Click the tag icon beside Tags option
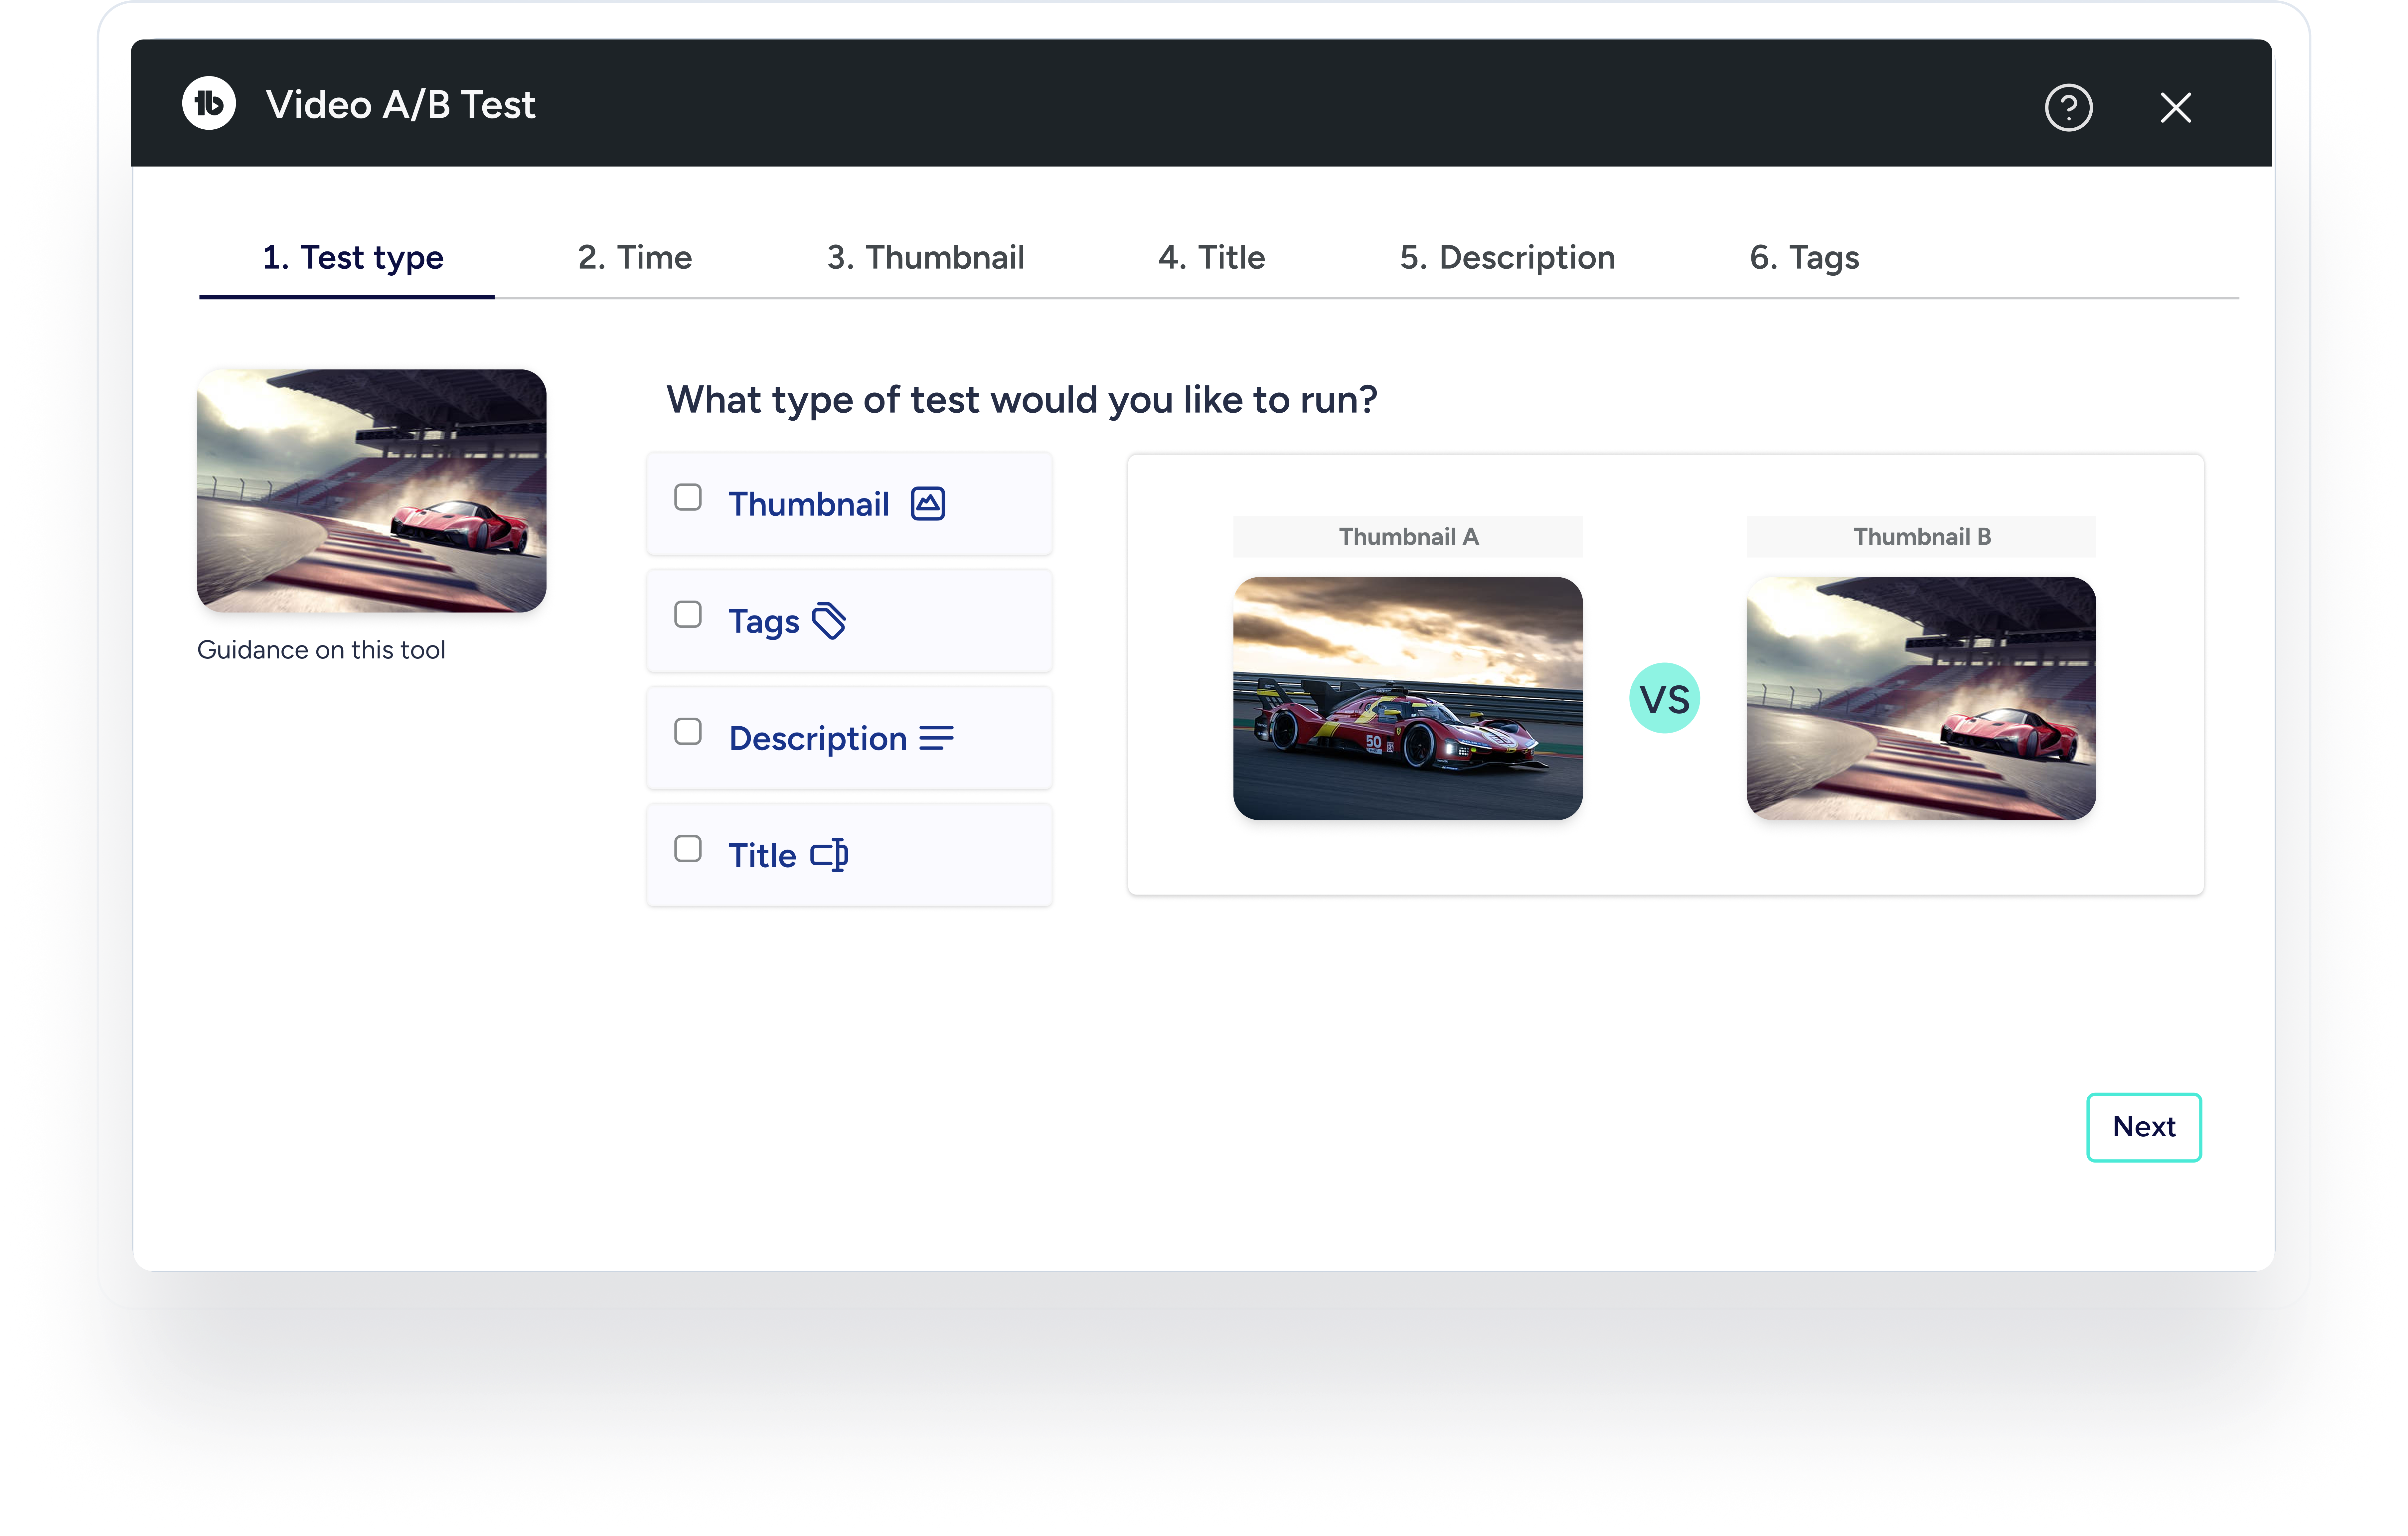Viewport: 2408px width, 1536px height. pyautogui.click(x=829, y=620)
